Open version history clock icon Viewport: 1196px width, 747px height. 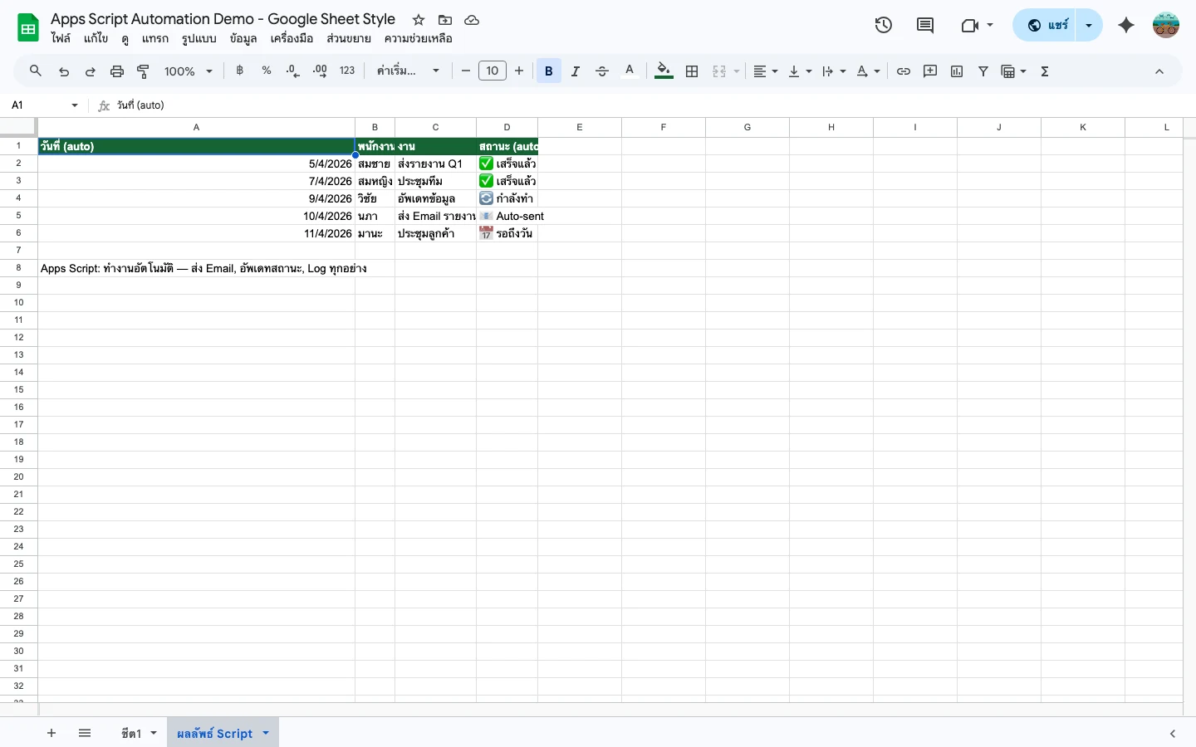(x=884, y=25)
